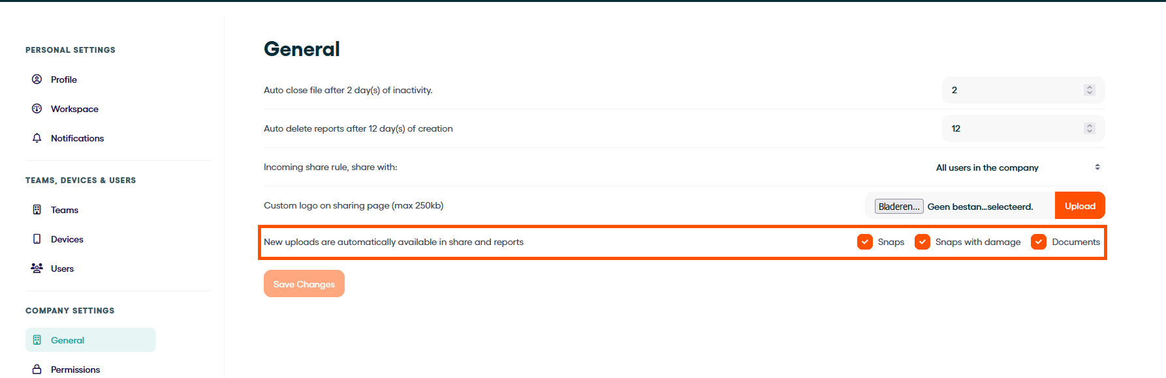Click the Teams building icon
The image size is (1166, 378).
(37, 210)
